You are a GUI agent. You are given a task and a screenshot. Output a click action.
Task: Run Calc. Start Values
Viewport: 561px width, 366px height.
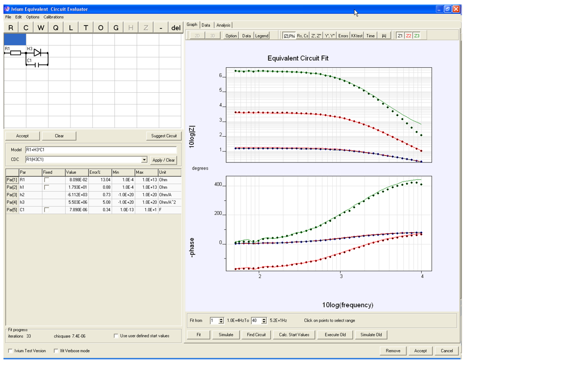click(294, 335)
